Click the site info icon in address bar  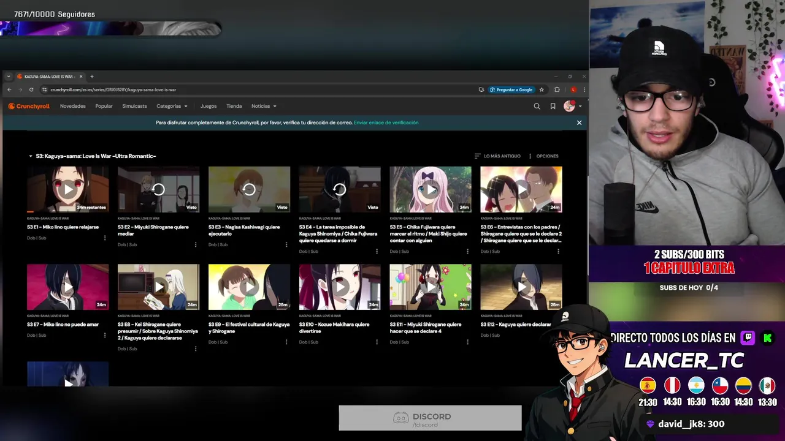click(44, 89)
